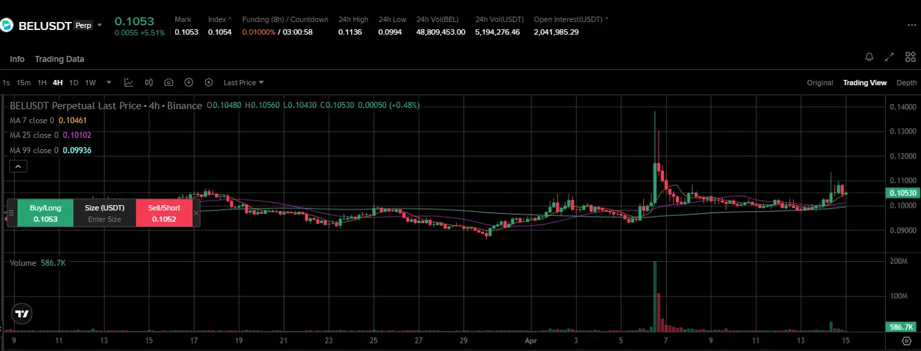
Task: Click the volume label 586.7K on axis
Action: point(902,327)
